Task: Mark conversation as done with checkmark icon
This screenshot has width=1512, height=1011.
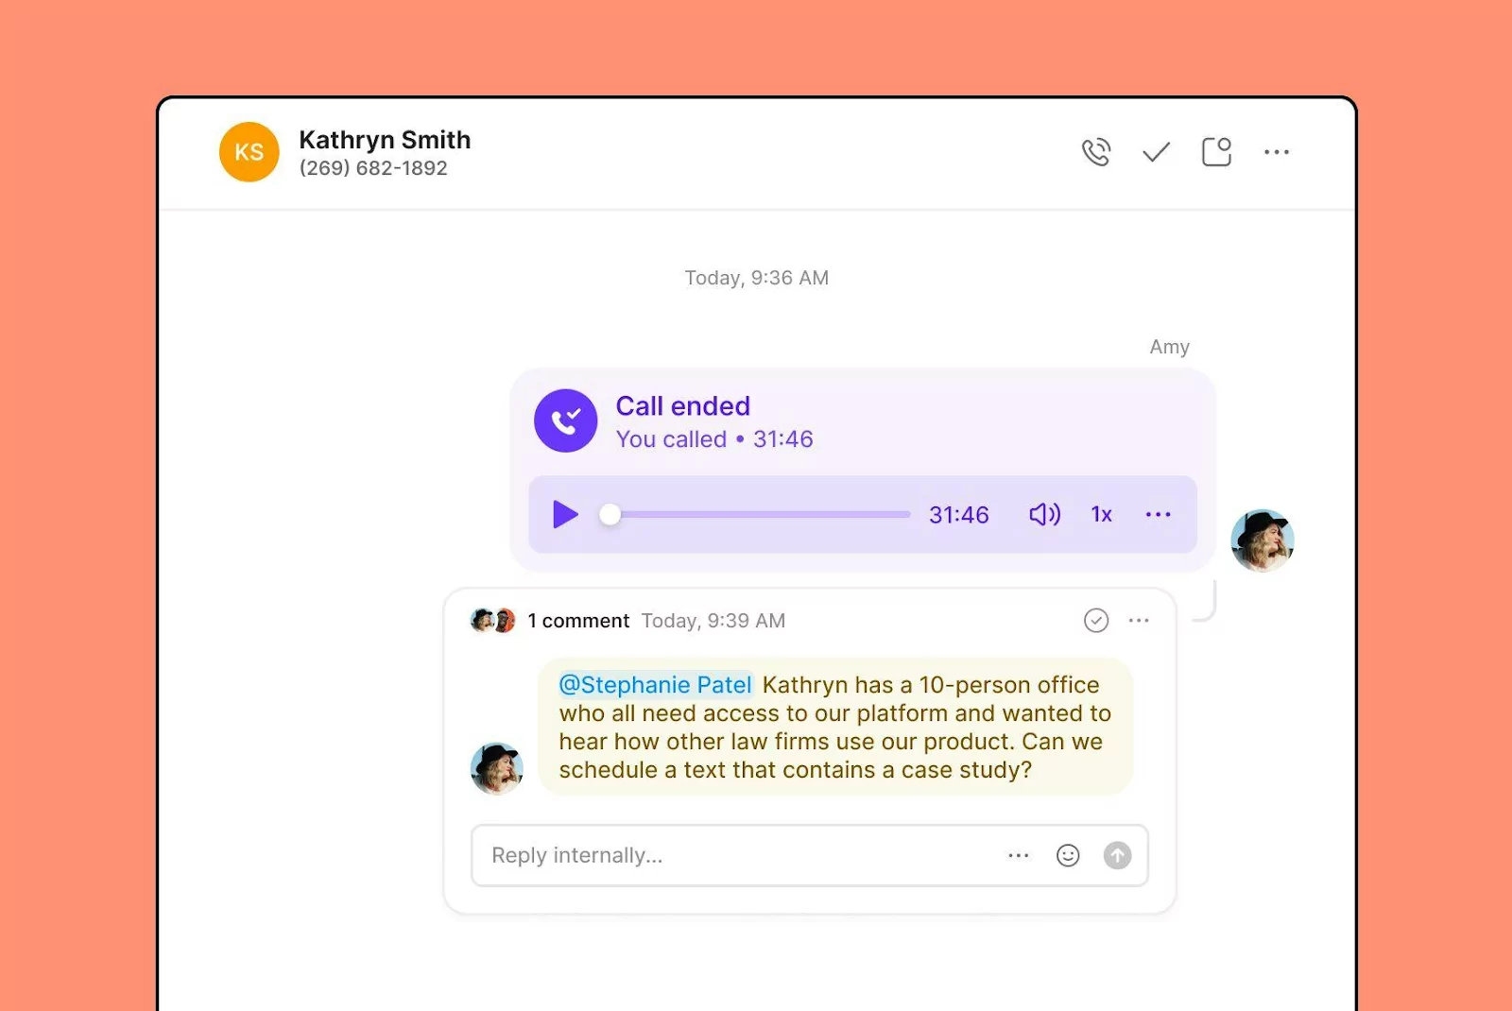Action: click(1157, 151)
